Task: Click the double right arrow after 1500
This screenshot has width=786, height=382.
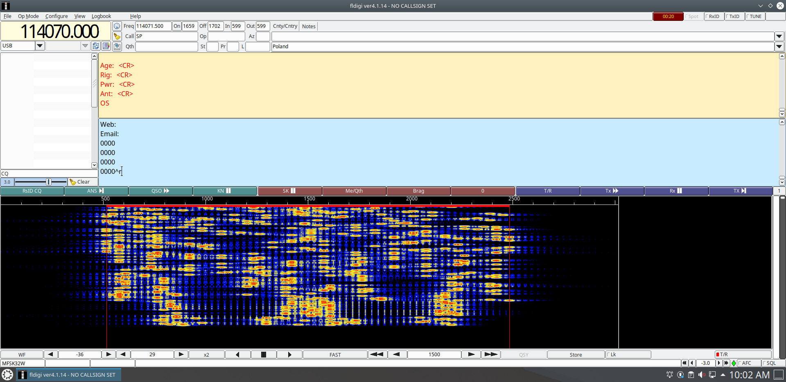Action: [x=491, y=355]
